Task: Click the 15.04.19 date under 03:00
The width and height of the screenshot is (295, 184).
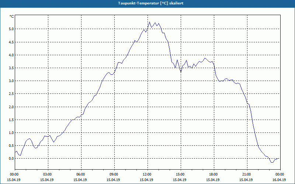Action: [47, 180]
